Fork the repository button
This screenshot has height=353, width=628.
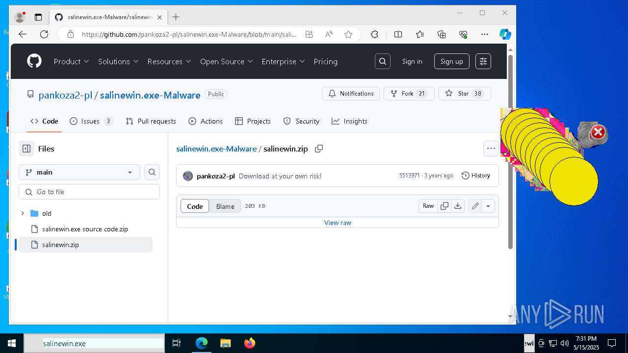pyautogui.click(x=409, y=94)
